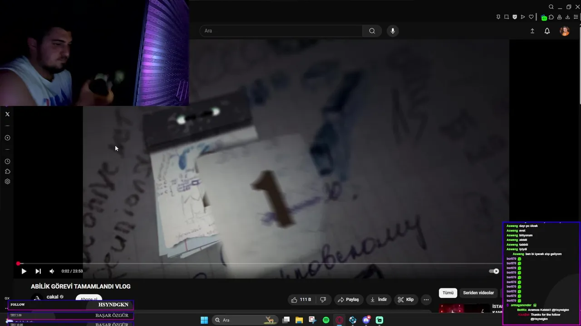The image size is (581, 326).
Task: Click the Windows taskbar 'Ara' search box
Action: click(246, 320)
